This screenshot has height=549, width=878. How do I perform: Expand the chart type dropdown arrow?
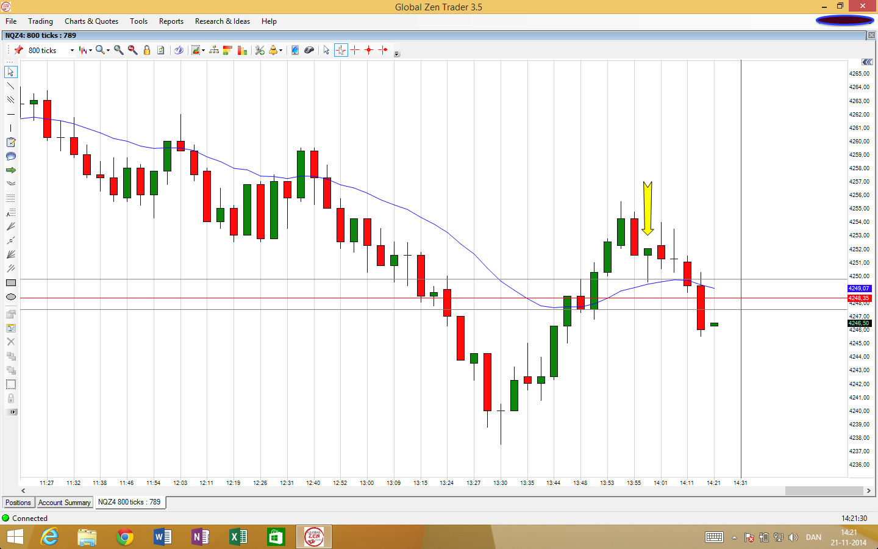tap(90, 51)
